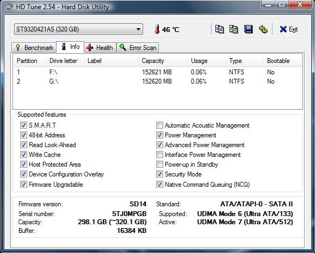
Task: Toggle the Automatic Acoustic Management checkbox
Action: click(x=159, y=125)
